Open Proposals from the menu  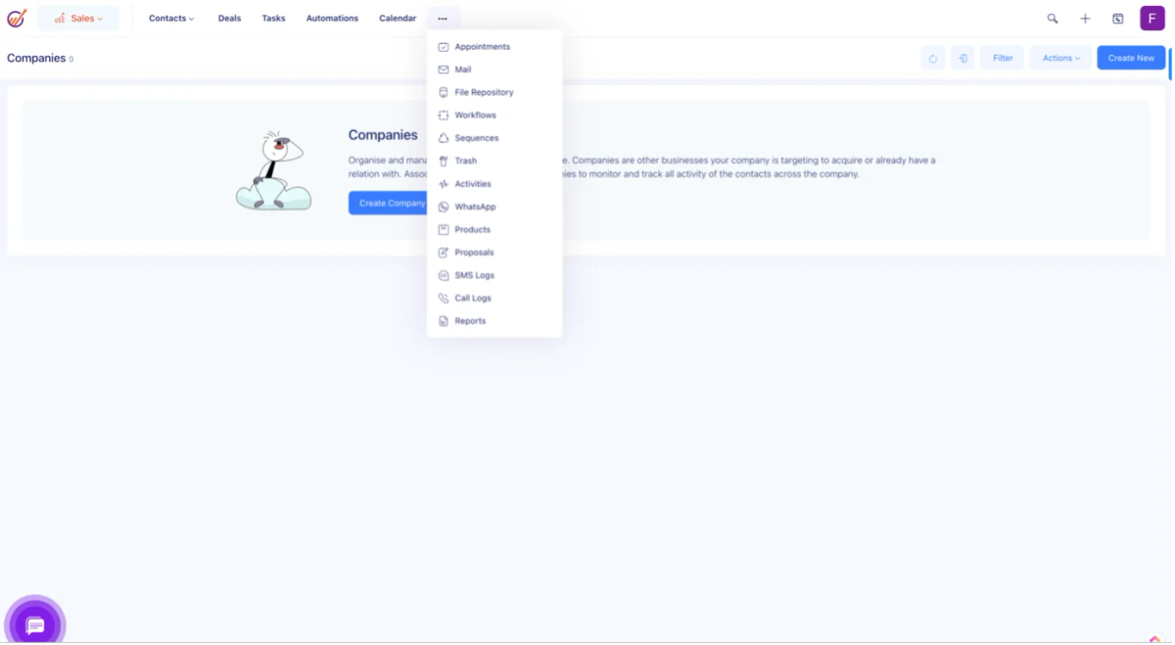[494, 253]
